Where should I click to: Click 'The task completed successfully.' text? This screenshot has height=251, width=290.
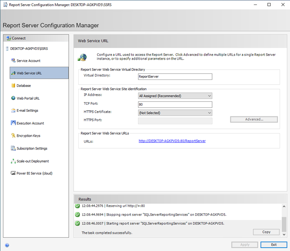(107, 233)
